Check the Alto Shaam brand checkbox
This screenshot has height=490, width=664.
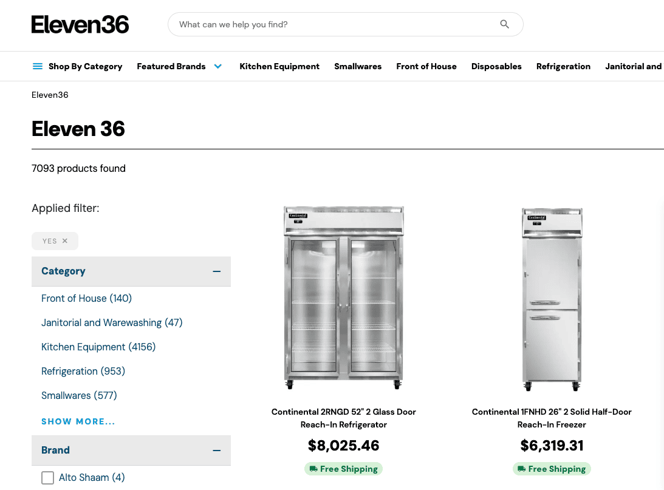pyautogui.click(x=48, y=478)
